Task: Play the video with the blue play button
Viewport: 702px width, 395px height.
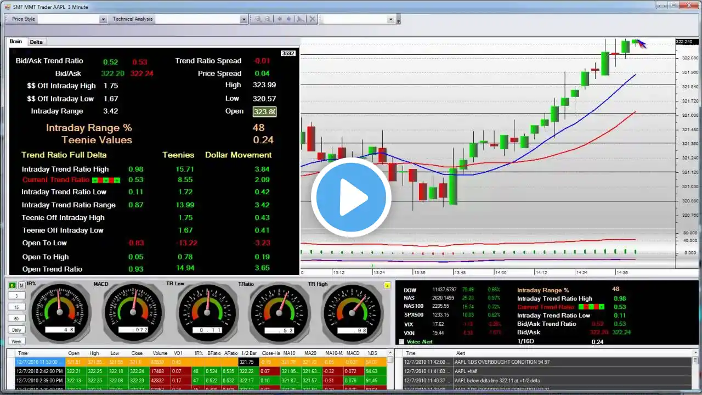Action: click(351, 196)
